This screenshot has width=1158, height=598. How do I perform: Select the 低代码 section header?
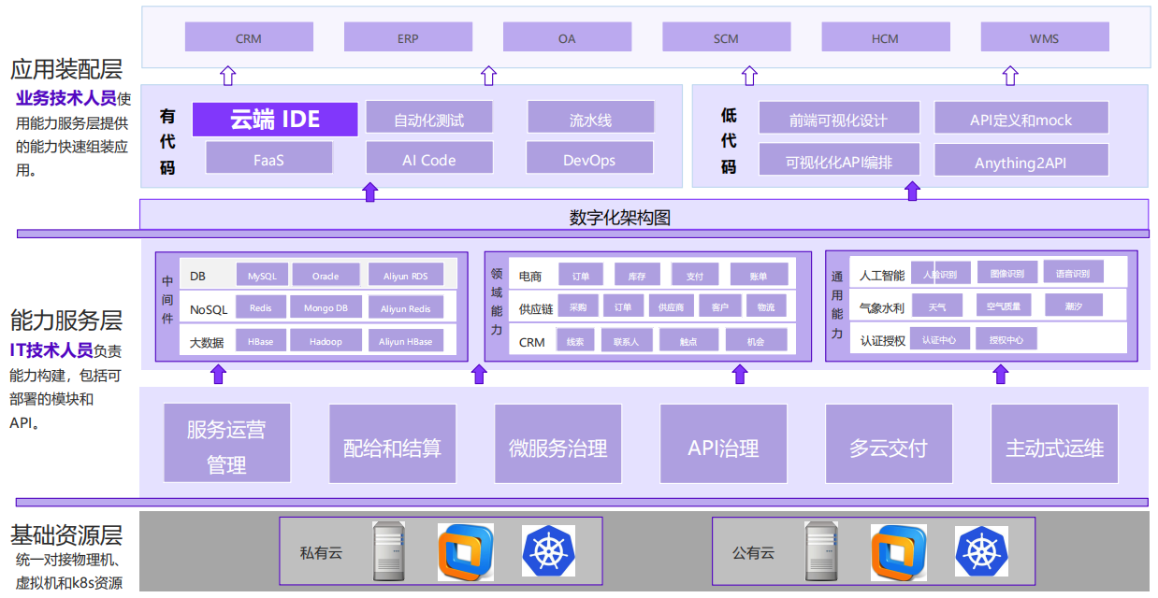[x=729, y=136]
